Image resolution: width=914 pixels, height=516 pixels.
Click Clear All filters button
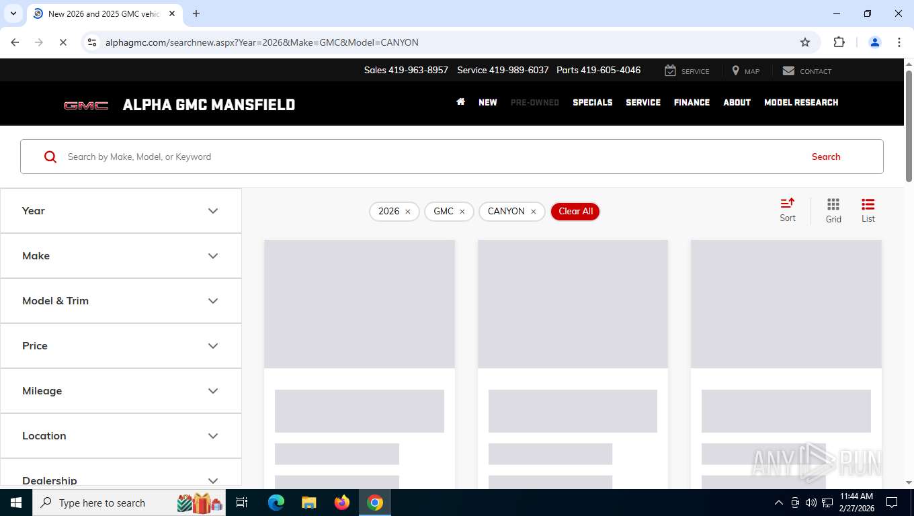tap(575, 212)
